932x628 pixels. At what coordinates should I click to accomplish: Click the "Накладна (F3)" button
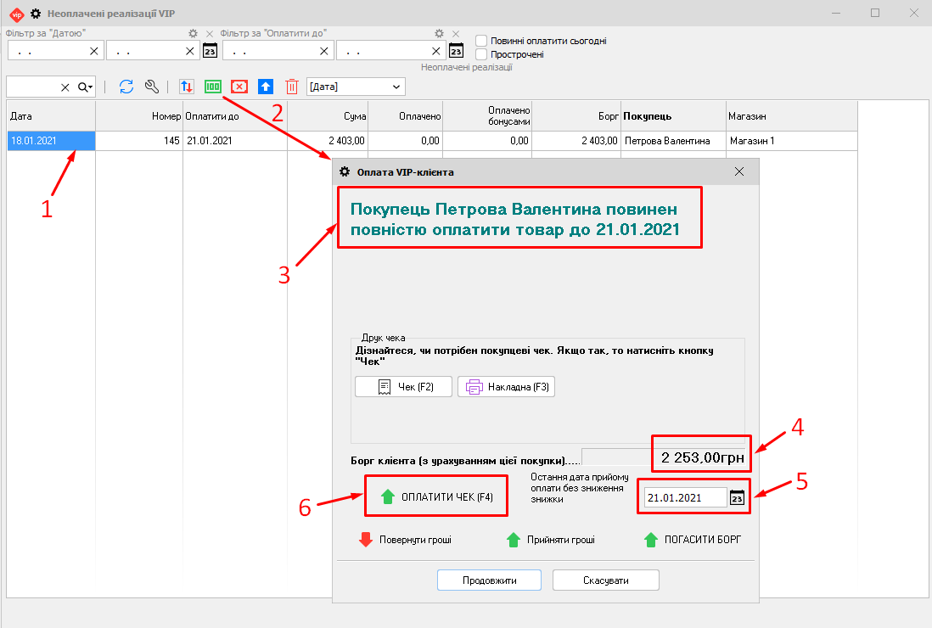(x=506, y=387)
